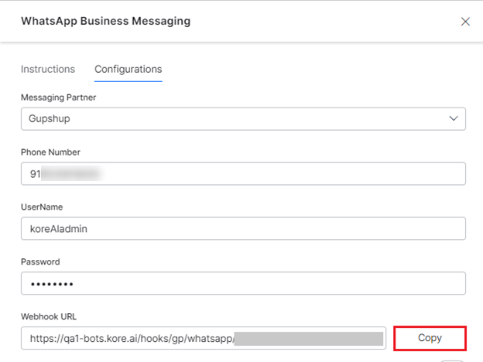The height and width of the screenshot is (362, 483).
Task: Click the Password field label
Action: click(x=40, y=262)
